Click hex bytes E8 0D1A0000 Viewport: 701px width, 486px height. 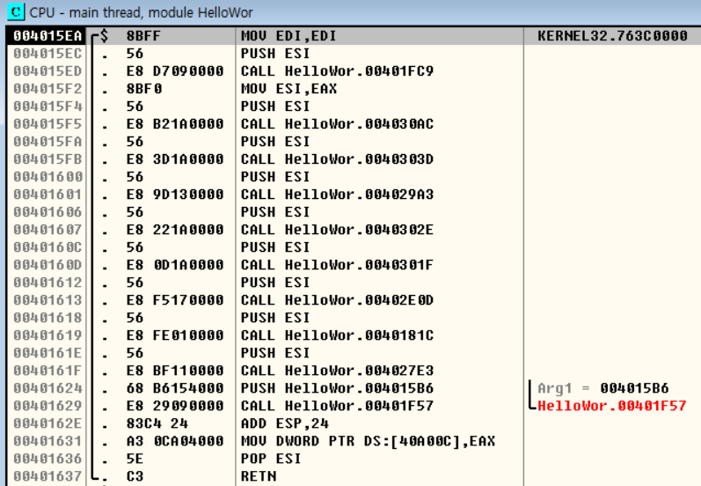[x=175, y=265]
